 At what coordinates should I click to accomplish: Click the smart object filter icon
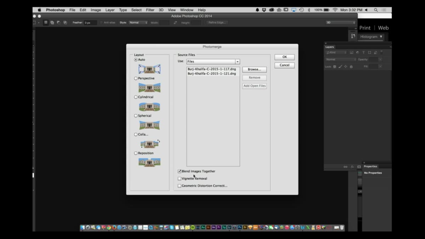pyautogui.click(x=375, y=52)
